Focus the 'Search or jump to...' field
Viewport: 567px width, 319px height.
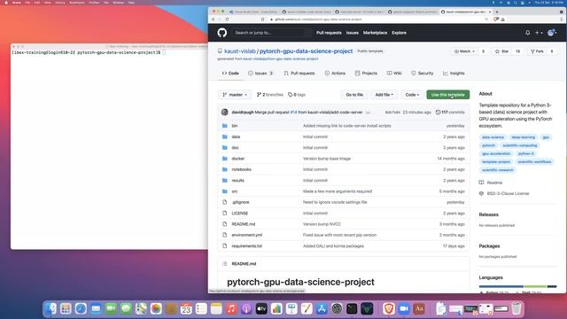point(271,33)
